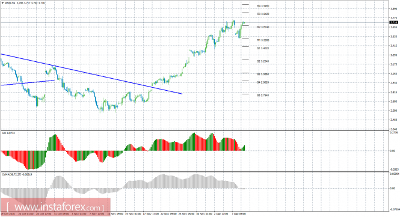400x217 pixels.
Task: Select the R3 pivot level label
Action: point(263,14)
